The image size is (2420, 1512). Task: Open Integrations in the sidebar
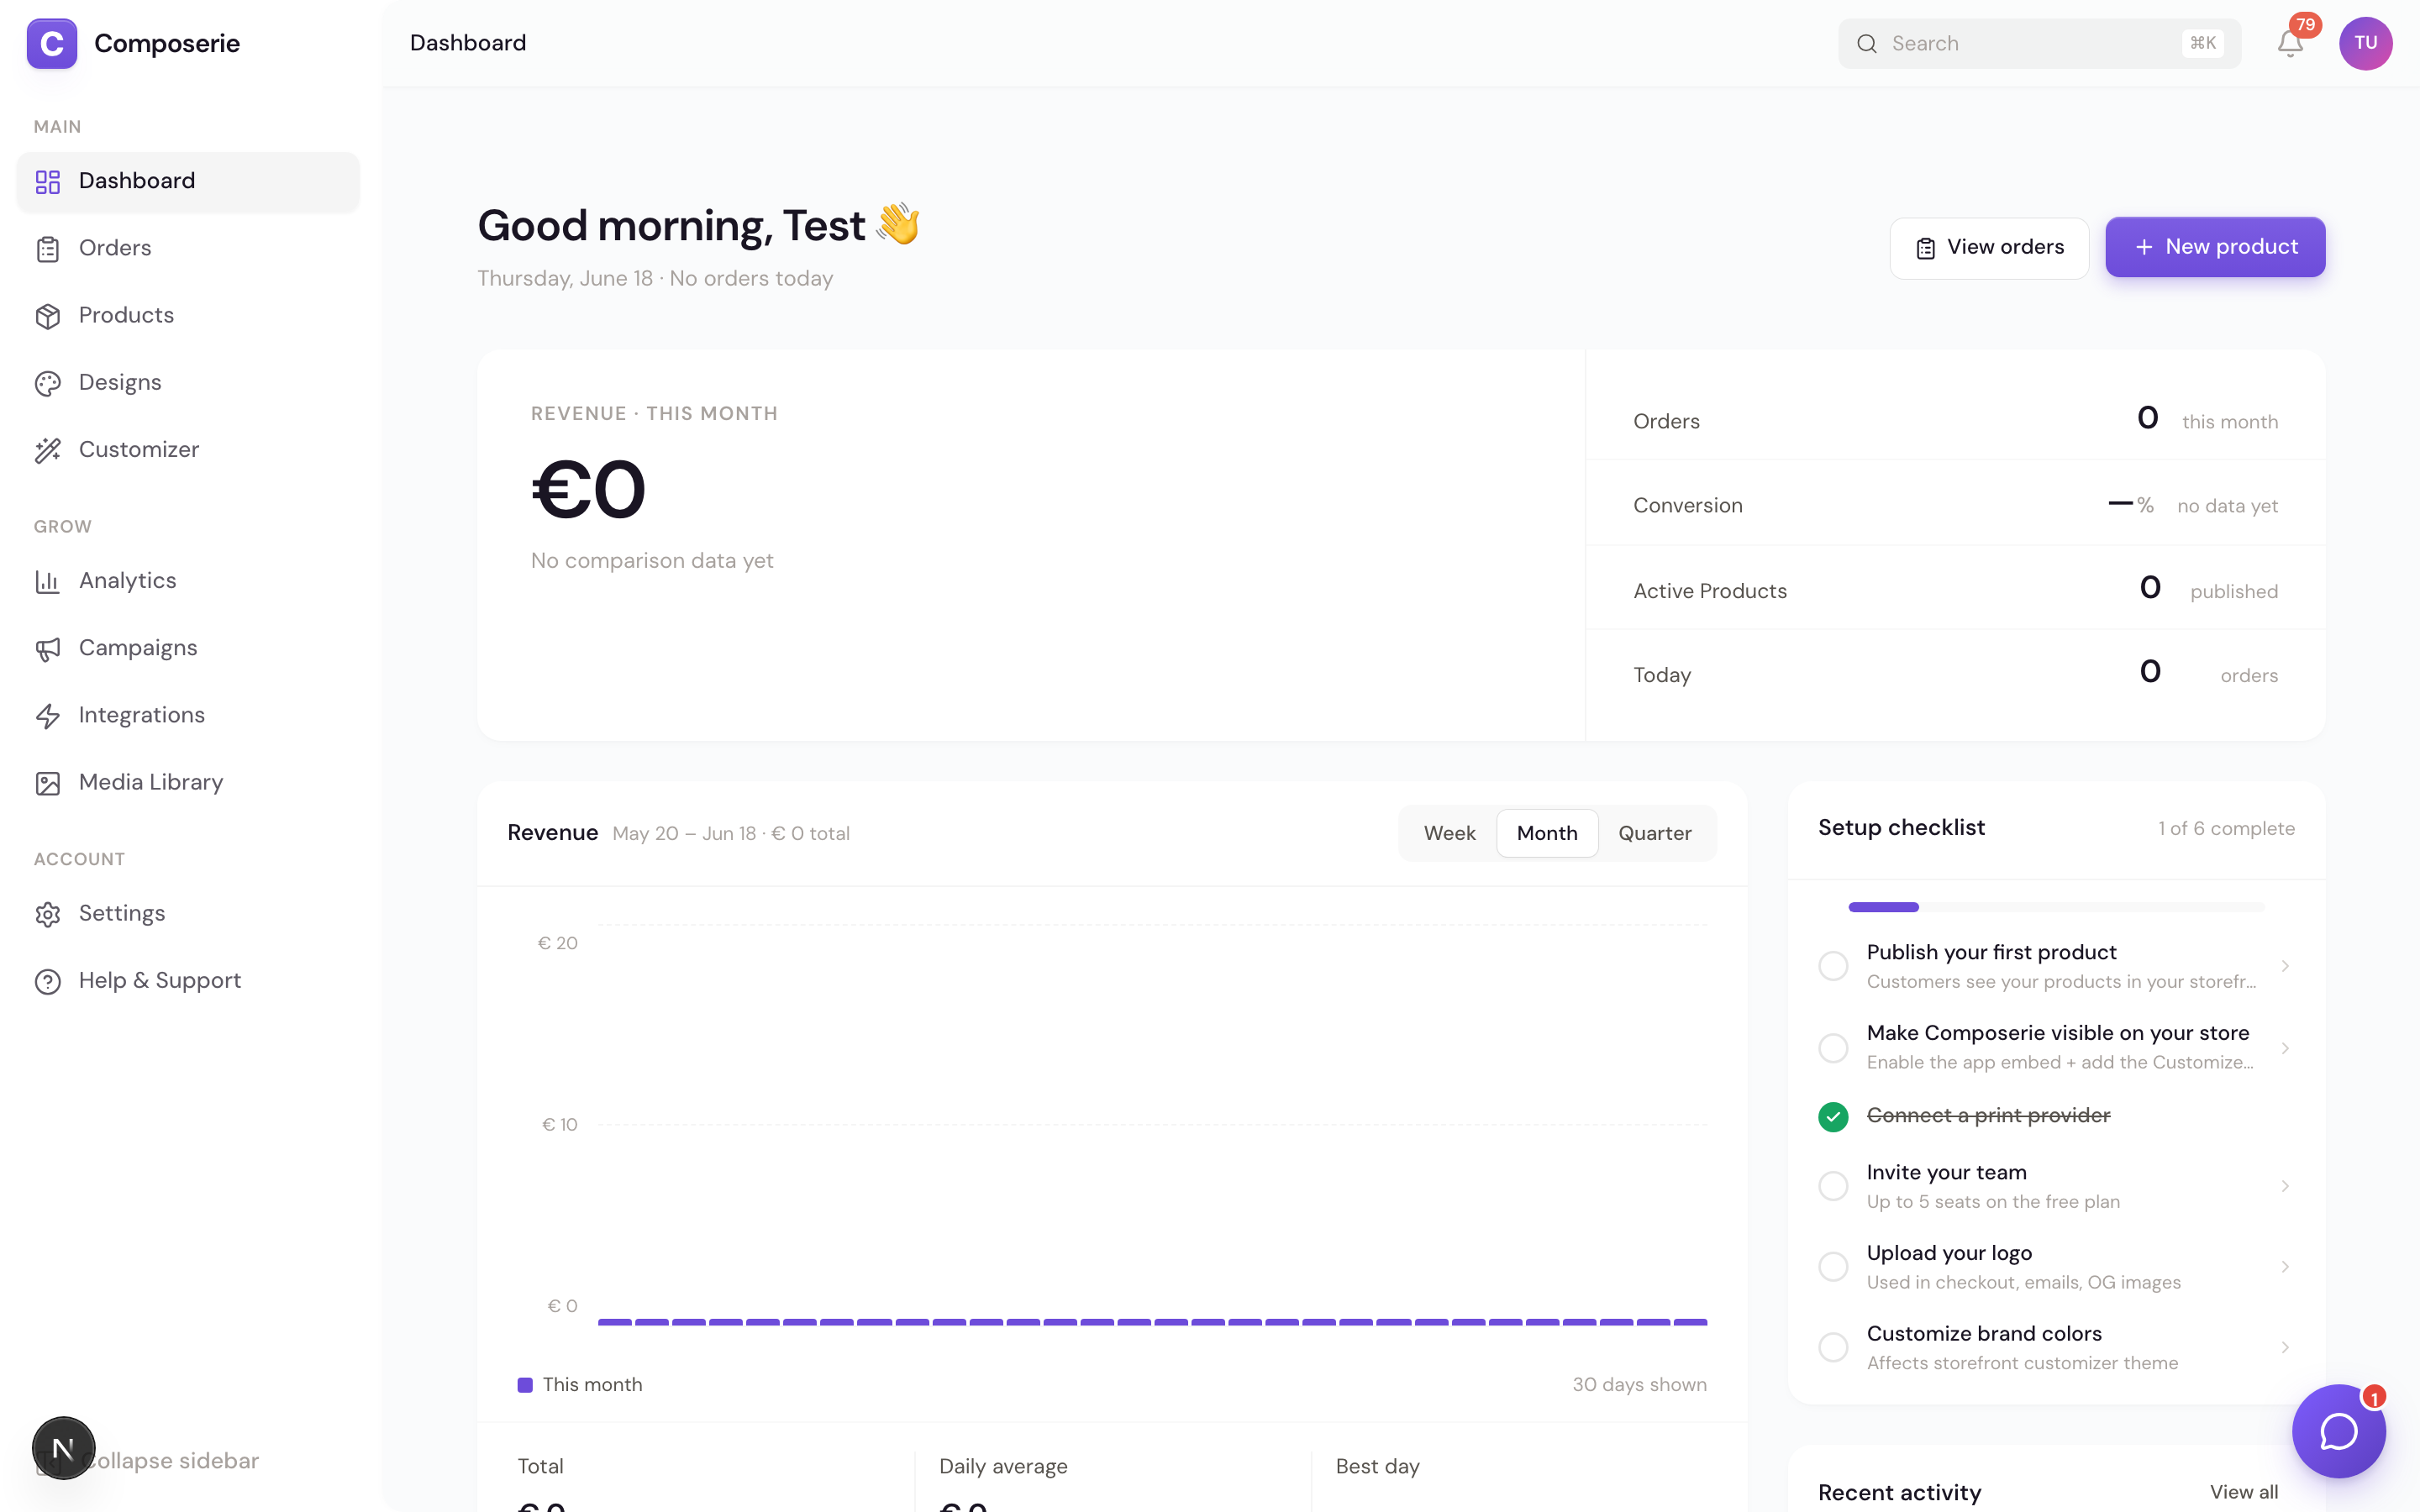pyautogui.click(x=188, y=715)
